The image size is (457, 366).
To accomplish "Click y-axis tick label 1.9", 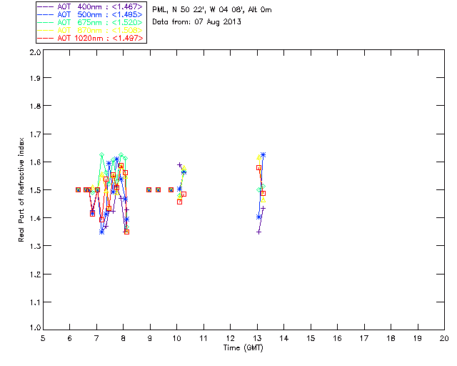I will (35, 78).
